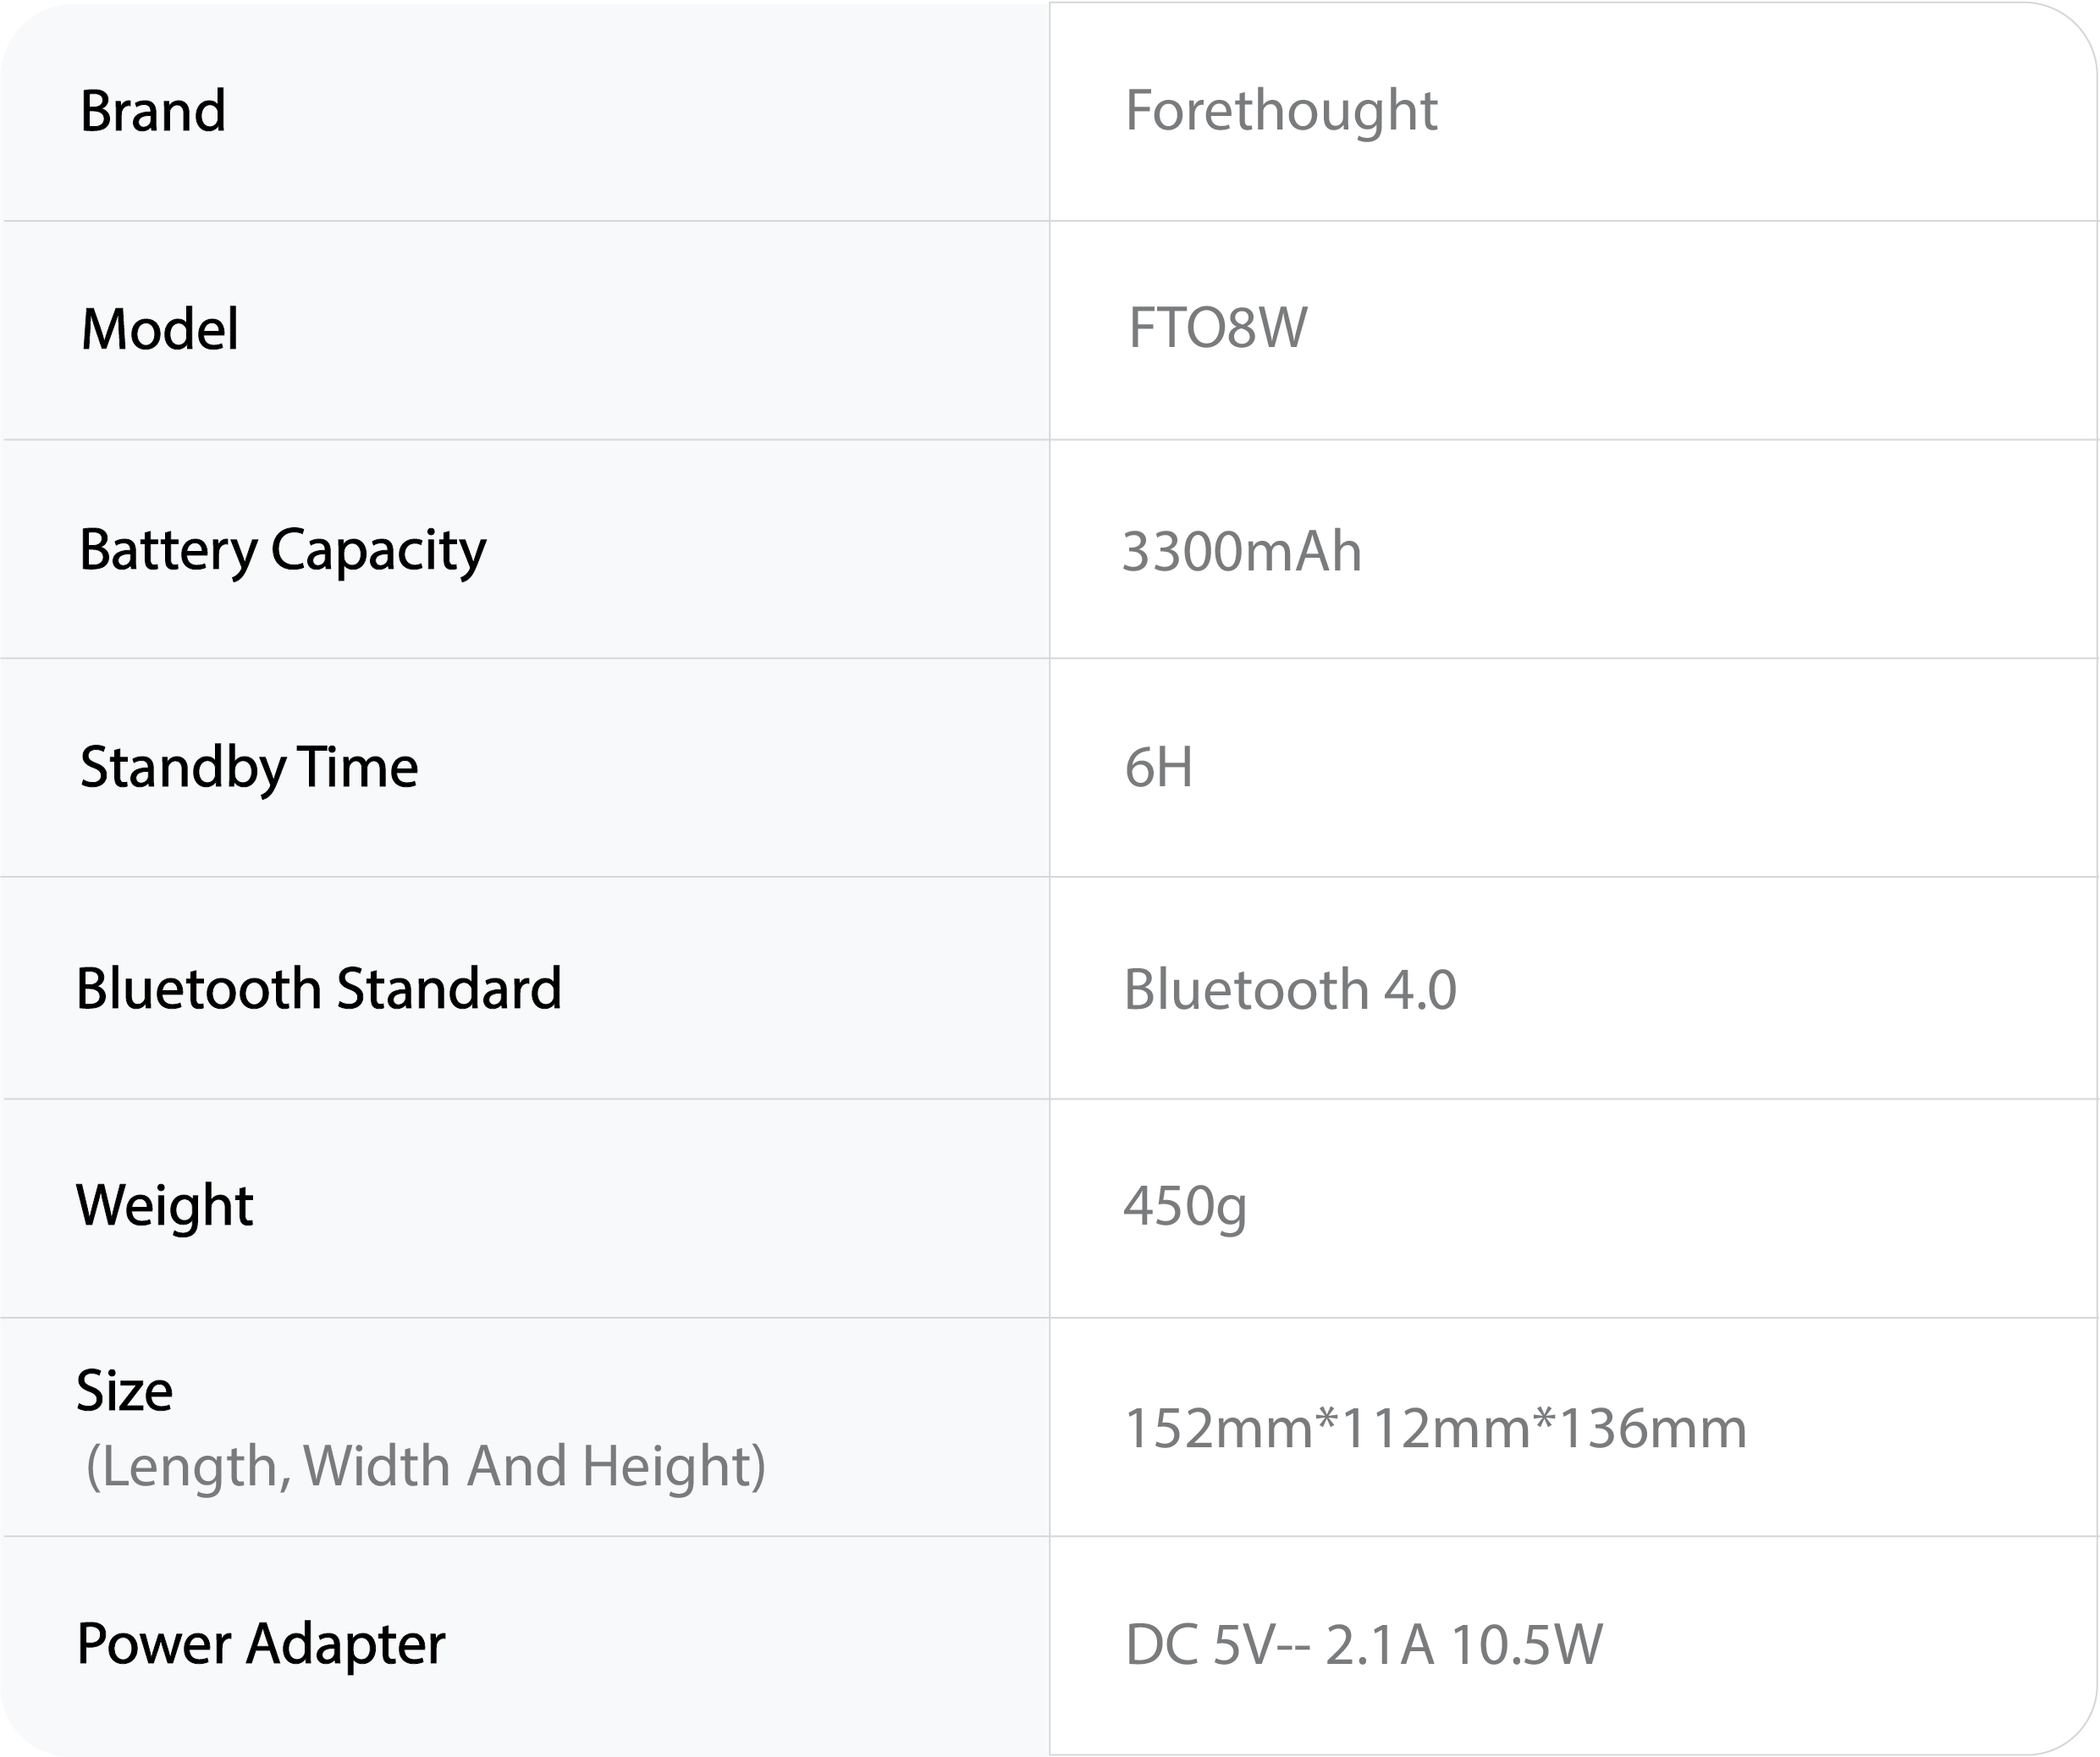Viewport: 2100px width, 1757px height.
Task: Click the word Adapter in the label
Action: 346,1644
